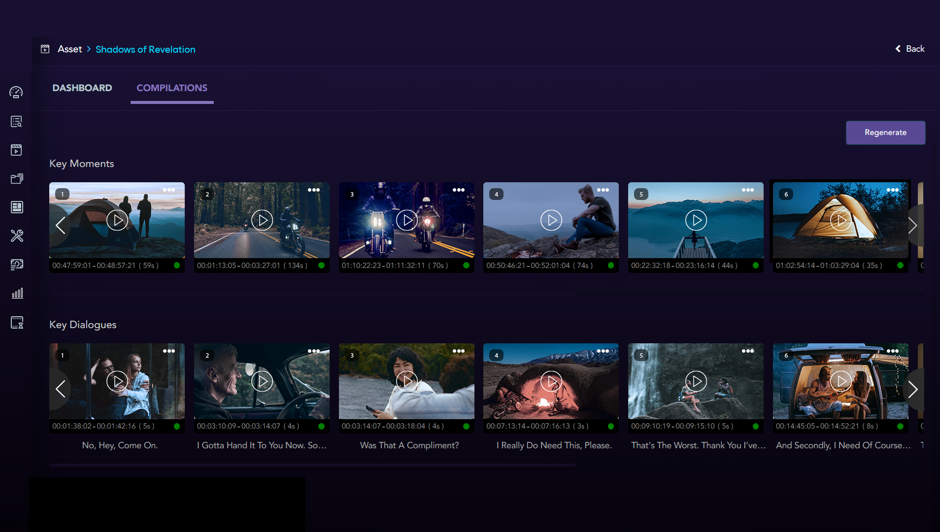Open the three-dot menu on Key Moment 2
940x532 pixels.
[x=314, y=190]
